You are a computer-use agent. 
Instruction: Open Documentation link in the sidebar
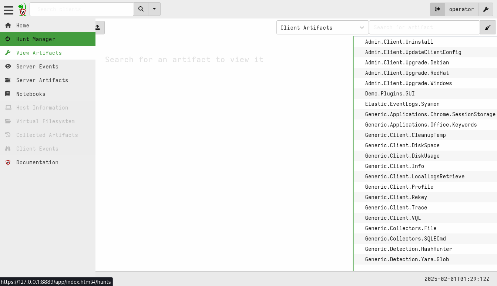48,162
